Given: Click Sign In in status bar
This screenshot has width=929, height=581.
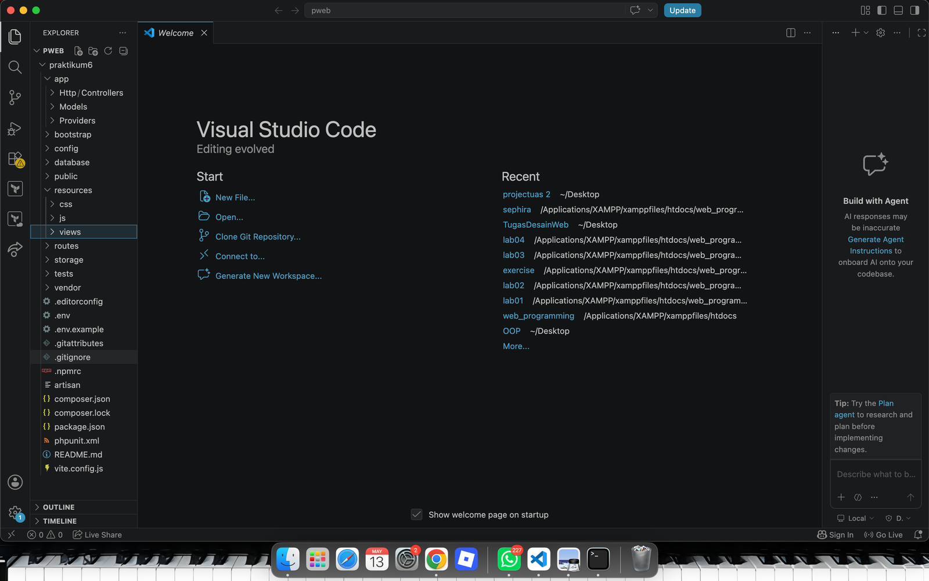Looking at the screenshot, I should point(836,535).
